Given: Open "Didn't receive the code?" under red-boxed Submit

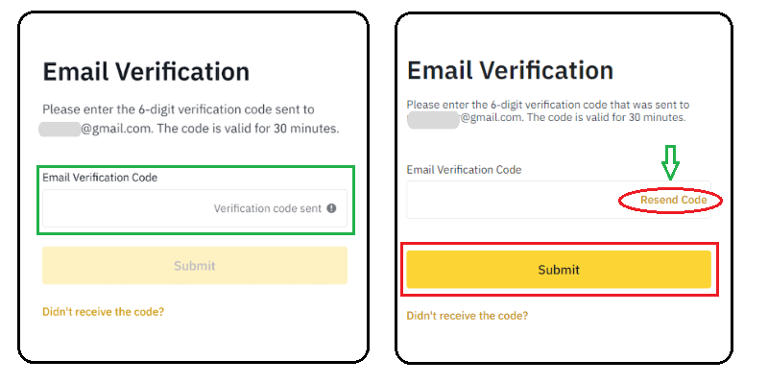Looking at the screenshot, I should [468, 316].
